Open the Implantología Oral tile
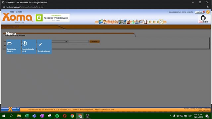Screen dimensions: 212x119 pyautogui.click(x=29, y=47)
